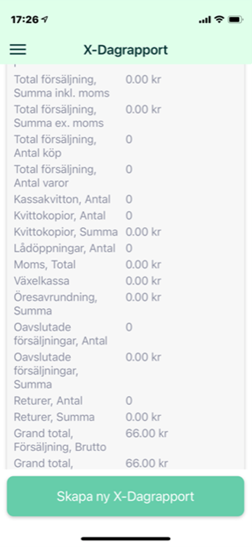
Task: Tap Total försäljning, Antal köp label
Action: [x=55, y=146]
